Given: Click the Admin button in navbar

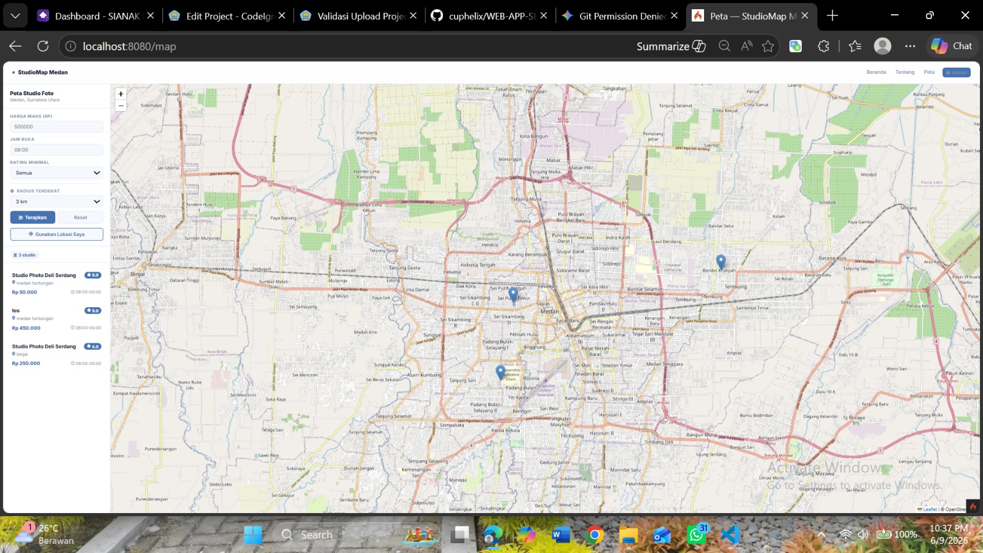Looking at the screenshot, I should 957,73.
